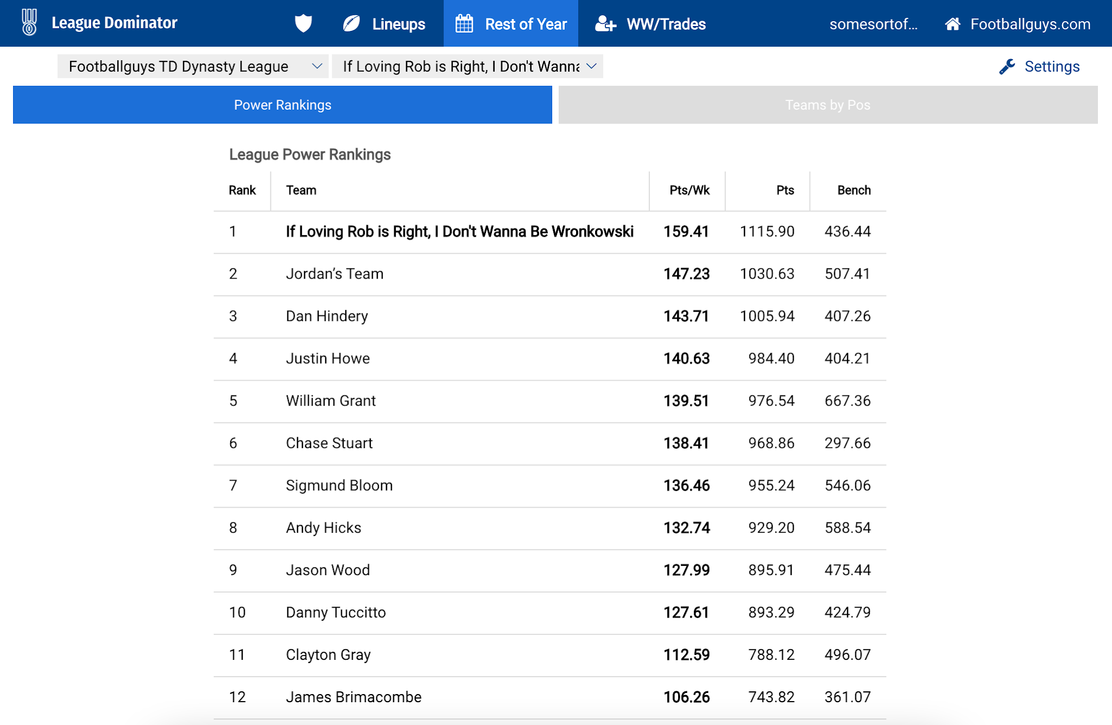Switch to the Teams by Pos tab
This screenshot has width=1112, height=725.
point(827,105)
